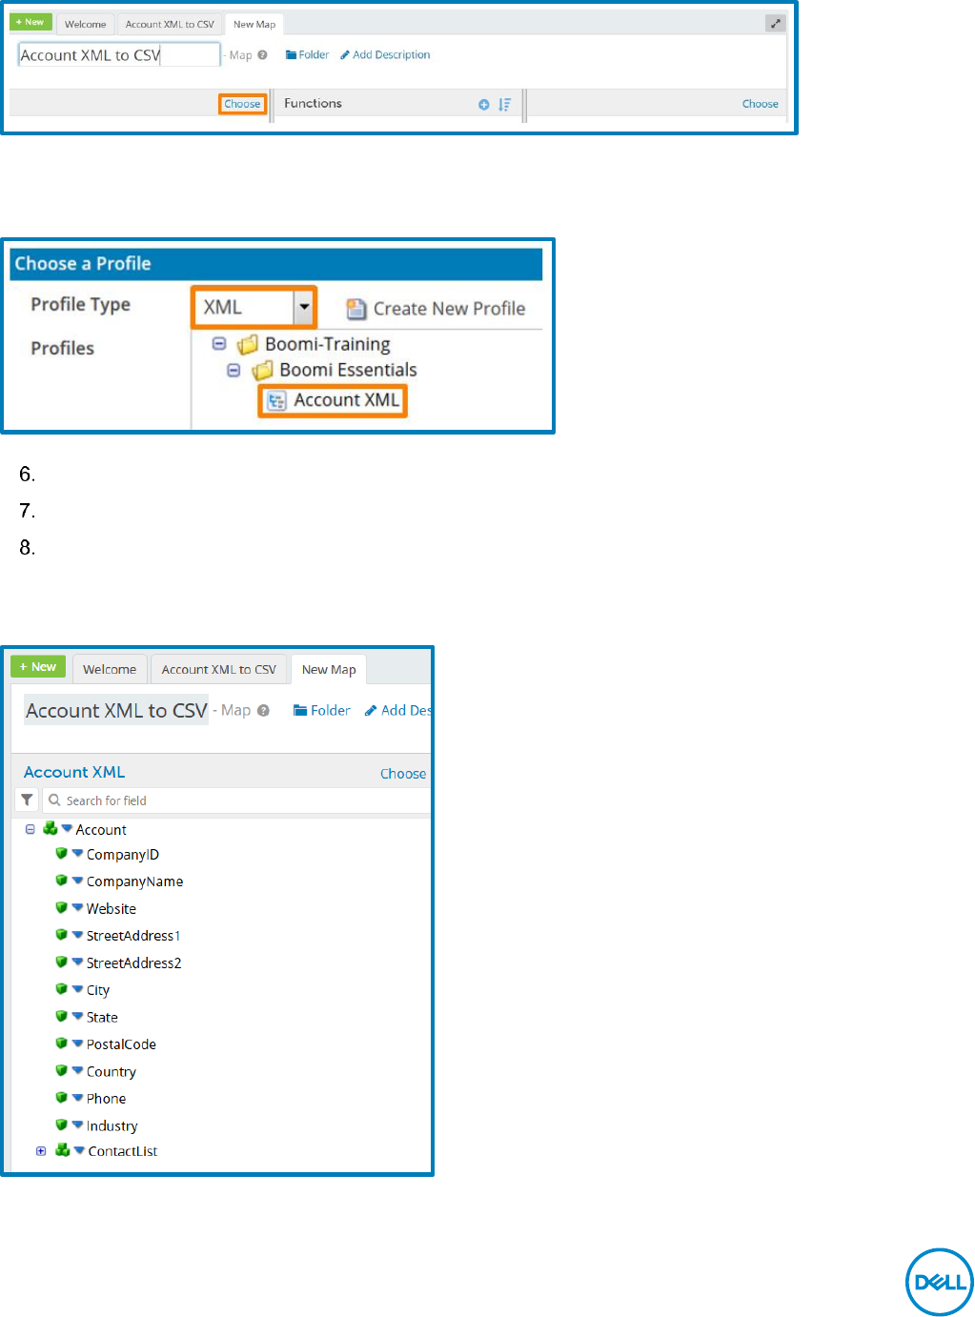Select the StreetAddress1 field

coord(133,936)
